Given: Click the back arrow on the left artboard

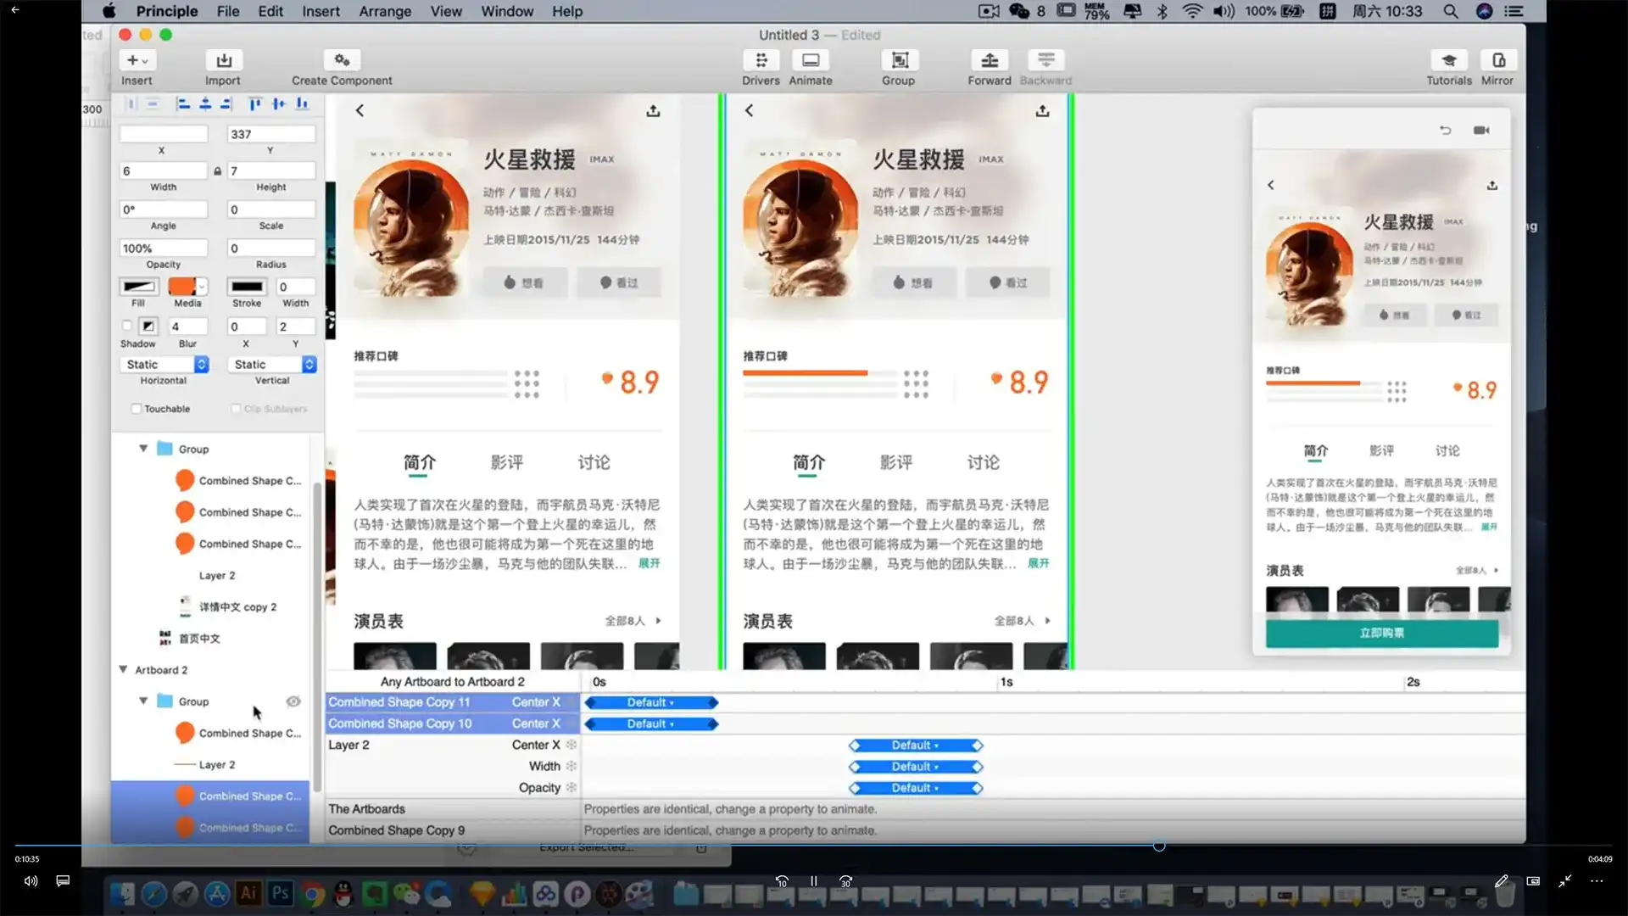Looking at the screenshot, I should pyautogui.click(x=359, y=109).
